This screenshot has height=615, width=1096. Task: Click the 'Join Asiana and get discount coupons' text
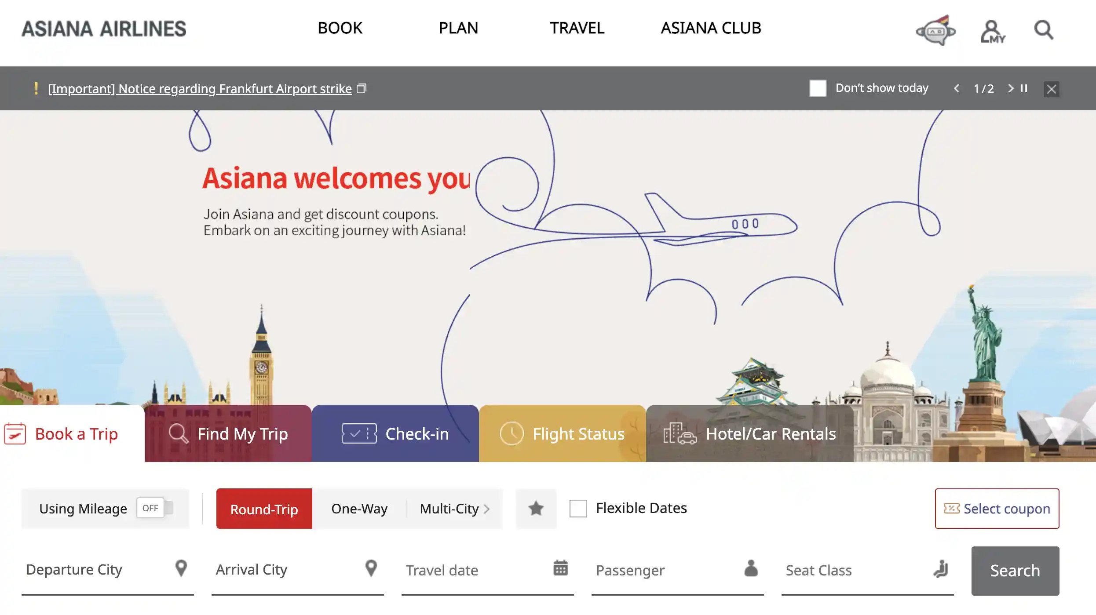[x=321, y=214]
